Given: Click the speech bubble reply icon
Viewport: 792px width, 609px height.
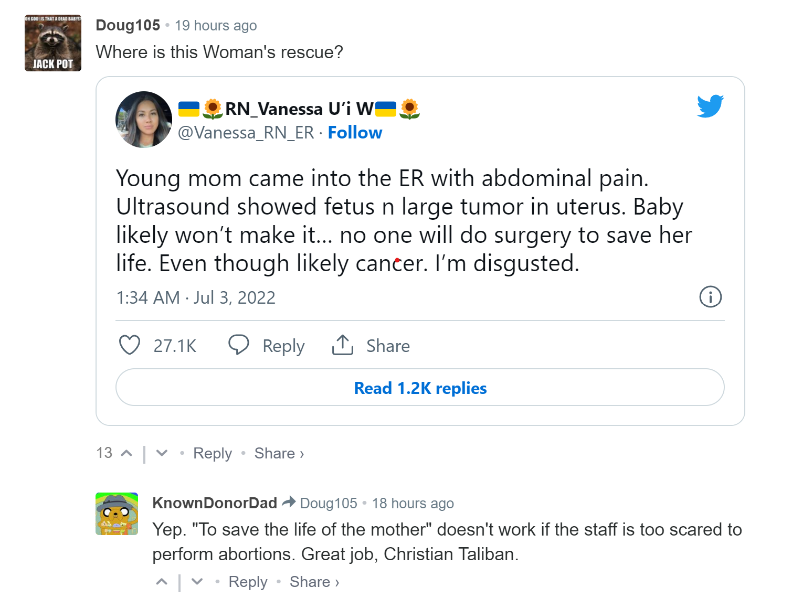Looking at the screenshot, I should [238, 345].
